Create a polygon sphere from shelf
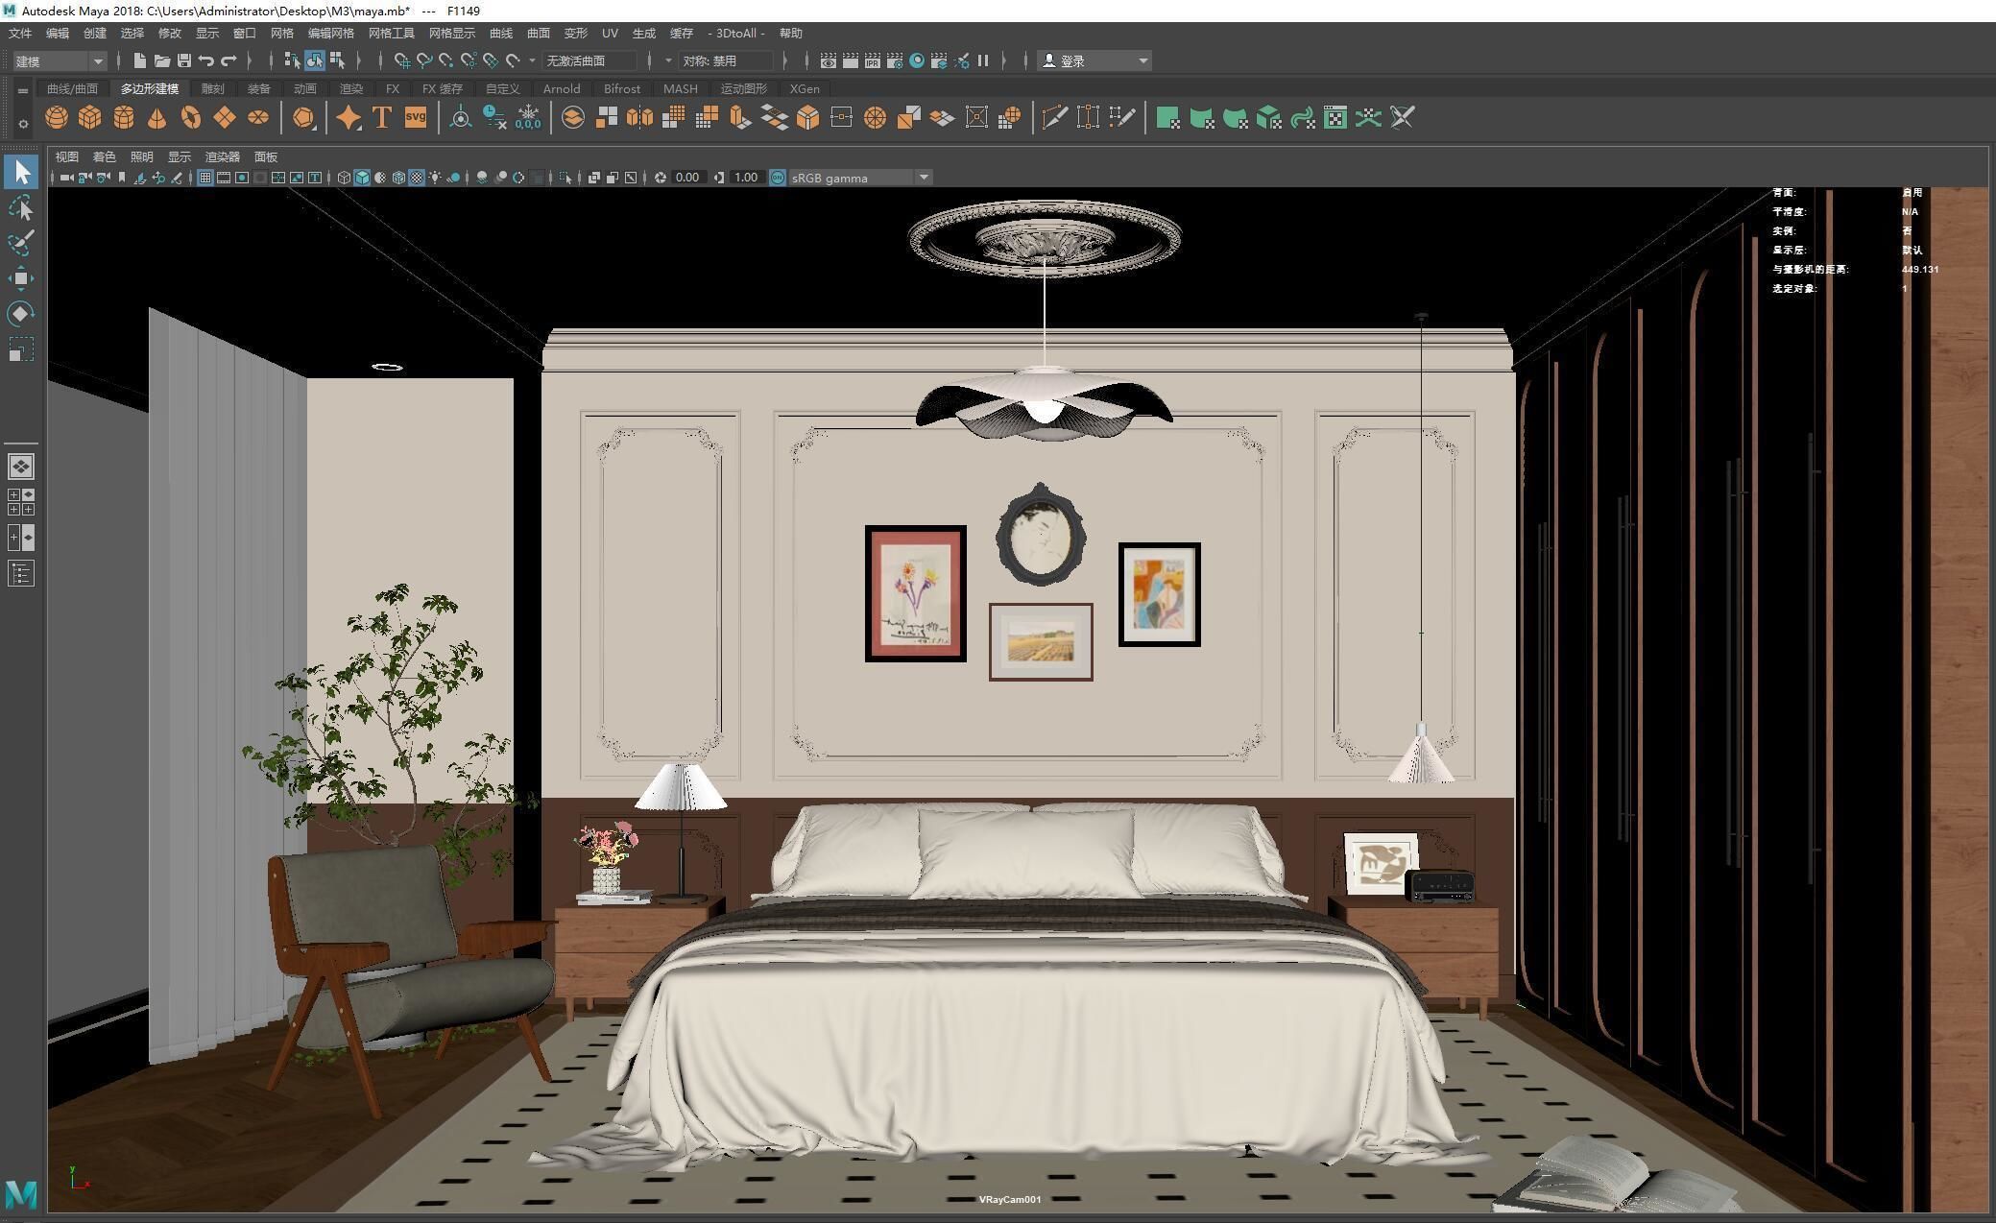 [x=57, y=118]
